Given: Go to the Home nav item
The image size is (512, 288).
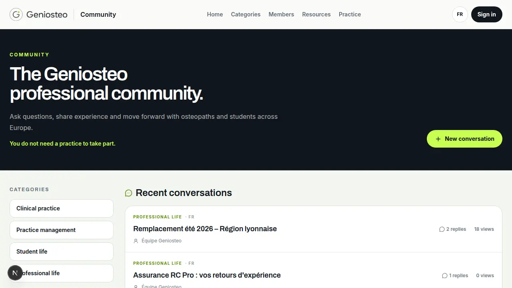Looking at the screenshot, I should point(215,14).
